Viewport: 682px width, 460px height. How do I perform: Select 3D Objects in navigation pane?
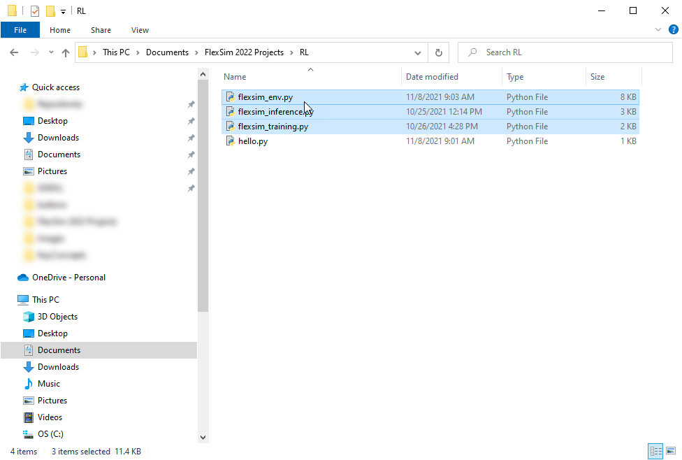point(57,317)
